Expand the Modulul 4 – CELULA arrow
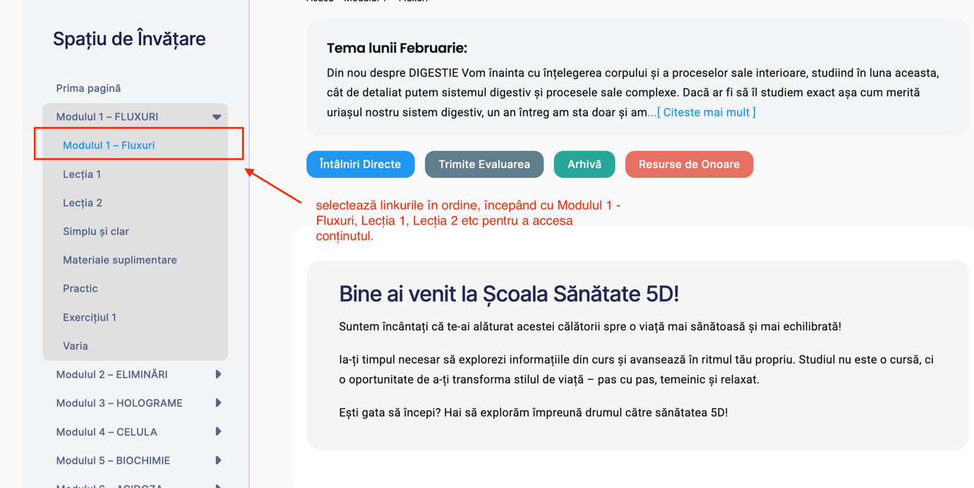 [x=218, y=432]
